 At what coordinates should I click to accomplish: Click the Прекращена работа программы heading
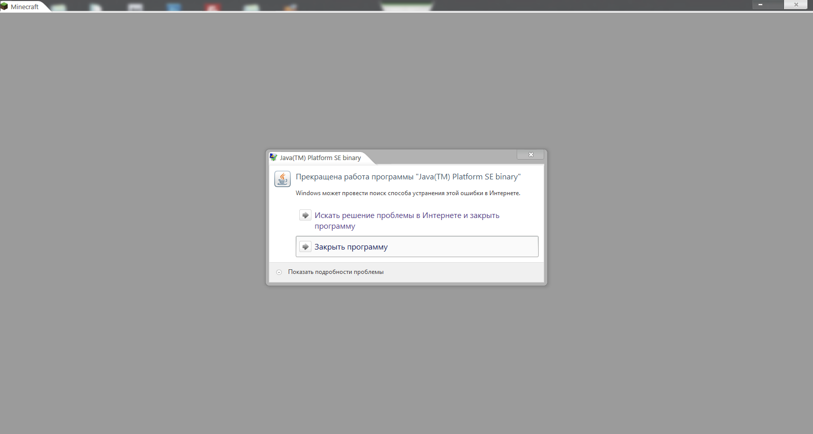coord(408,177)
